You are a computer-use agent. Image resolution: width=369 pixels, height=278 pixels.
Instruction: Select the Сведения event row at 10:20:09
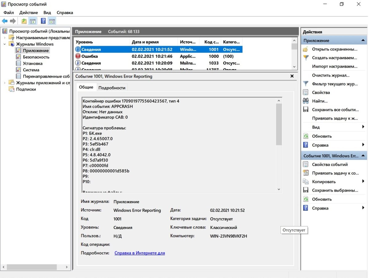click(x=158, y=63)
